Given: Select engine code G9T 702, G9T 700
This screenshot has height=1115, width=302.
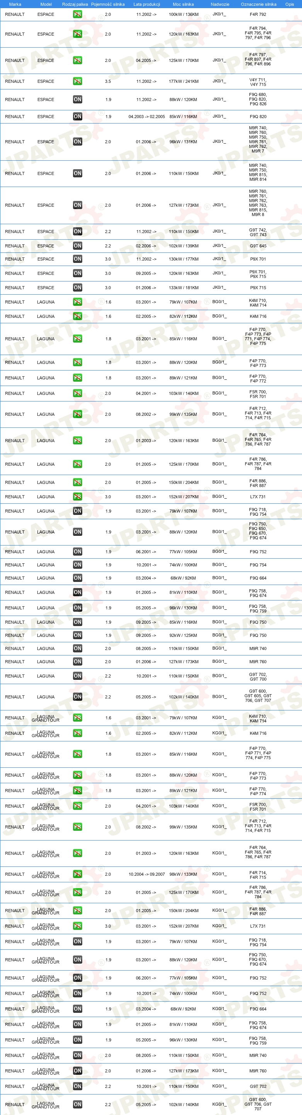Looking at the screenshot, I should (258, 677).
